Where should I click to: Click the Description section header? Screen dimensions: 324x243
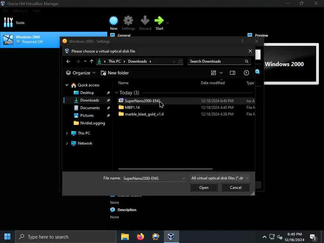point(127,210)
